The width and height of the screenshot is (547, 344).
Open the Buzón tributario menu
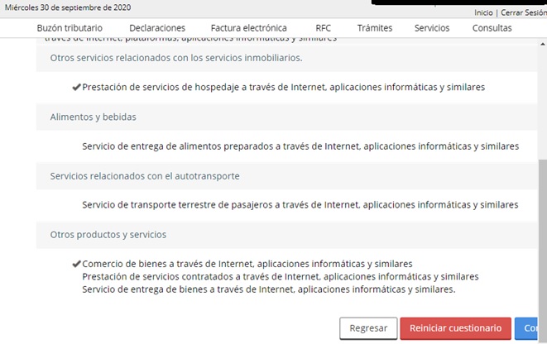point(70,28)
